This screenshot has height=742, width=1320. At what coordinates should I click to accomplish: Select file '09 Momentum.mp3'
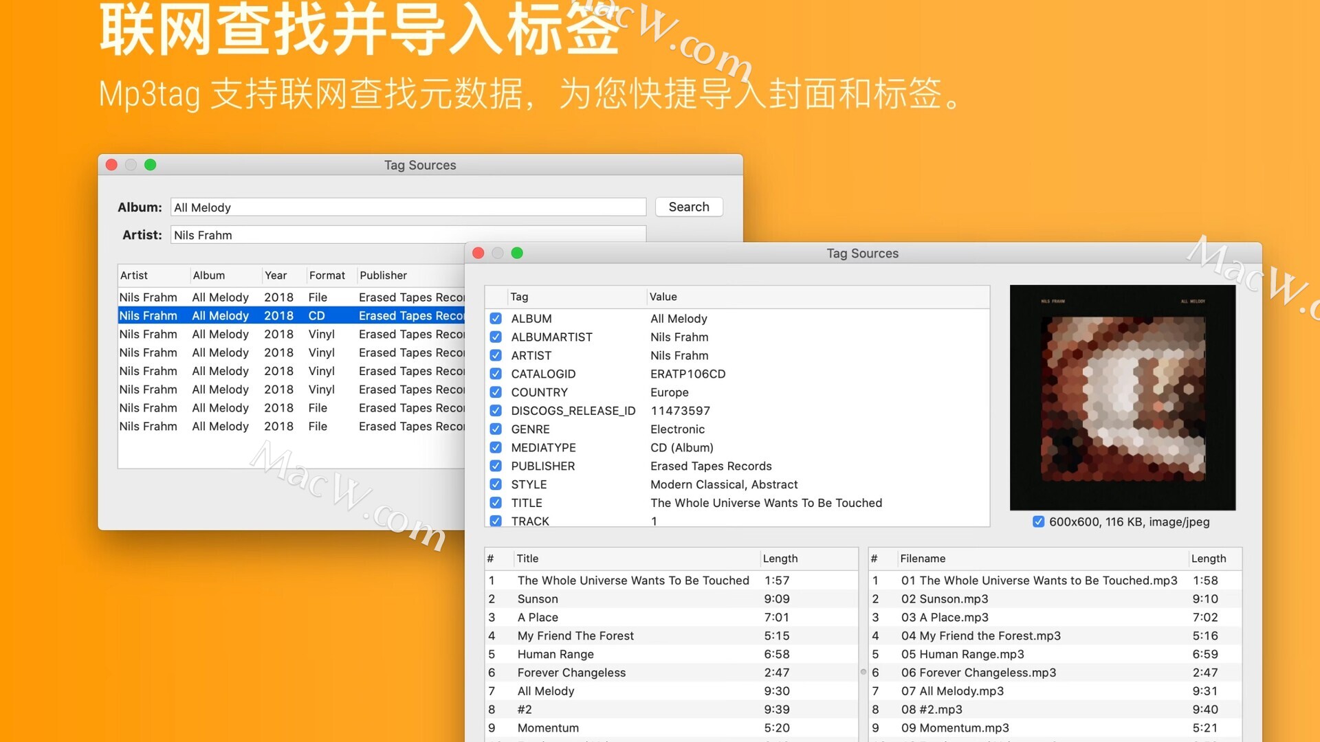coord(1055,728)
